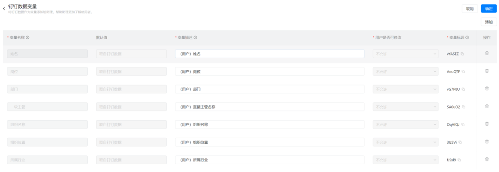Image resolution: width=499 pixels, height=172 pixels.
Task: Open 用户是否可修改 dropdown in 所属行业 row
Action: (x=406, y=160)
